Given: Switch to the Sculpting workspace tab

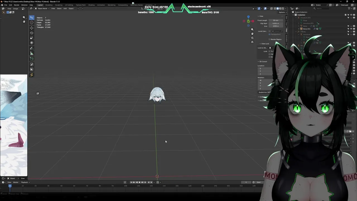Looking at the screenshot, I should coord(59,5).
